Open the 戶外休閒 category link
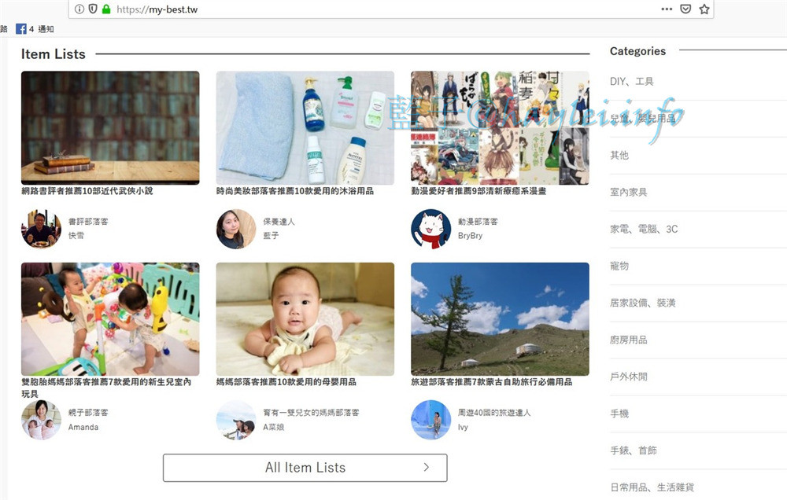 (628, 377)
